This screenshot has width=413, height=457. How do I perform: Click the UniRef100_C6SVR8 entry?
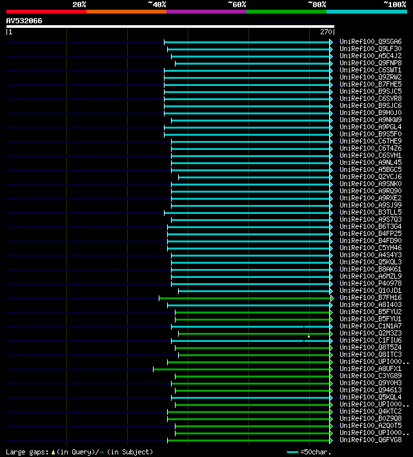pos(370,98)
